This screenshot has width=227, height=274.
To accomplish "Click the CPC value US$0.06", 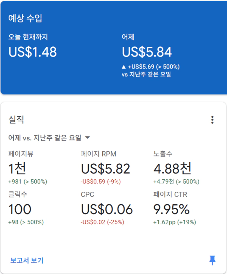I will pyautogui.click(x=107, y=209).
